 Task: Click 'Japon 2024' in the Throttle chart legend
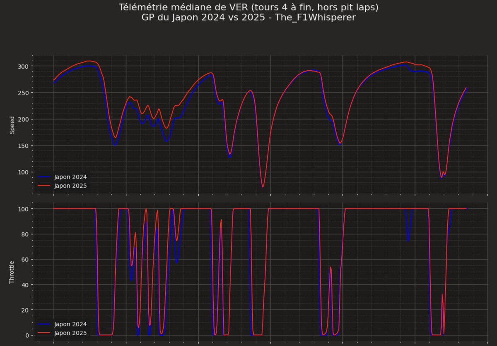tap(70, 324)
